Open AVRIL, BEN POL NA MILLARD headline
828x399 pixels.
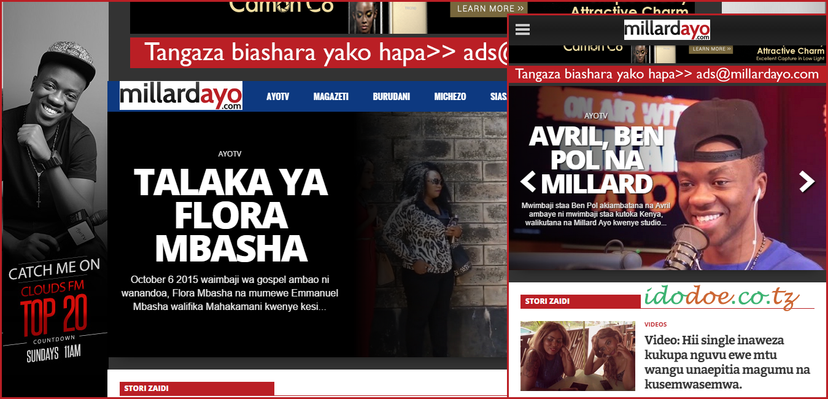pyautogui.click(x=596, y=160)
